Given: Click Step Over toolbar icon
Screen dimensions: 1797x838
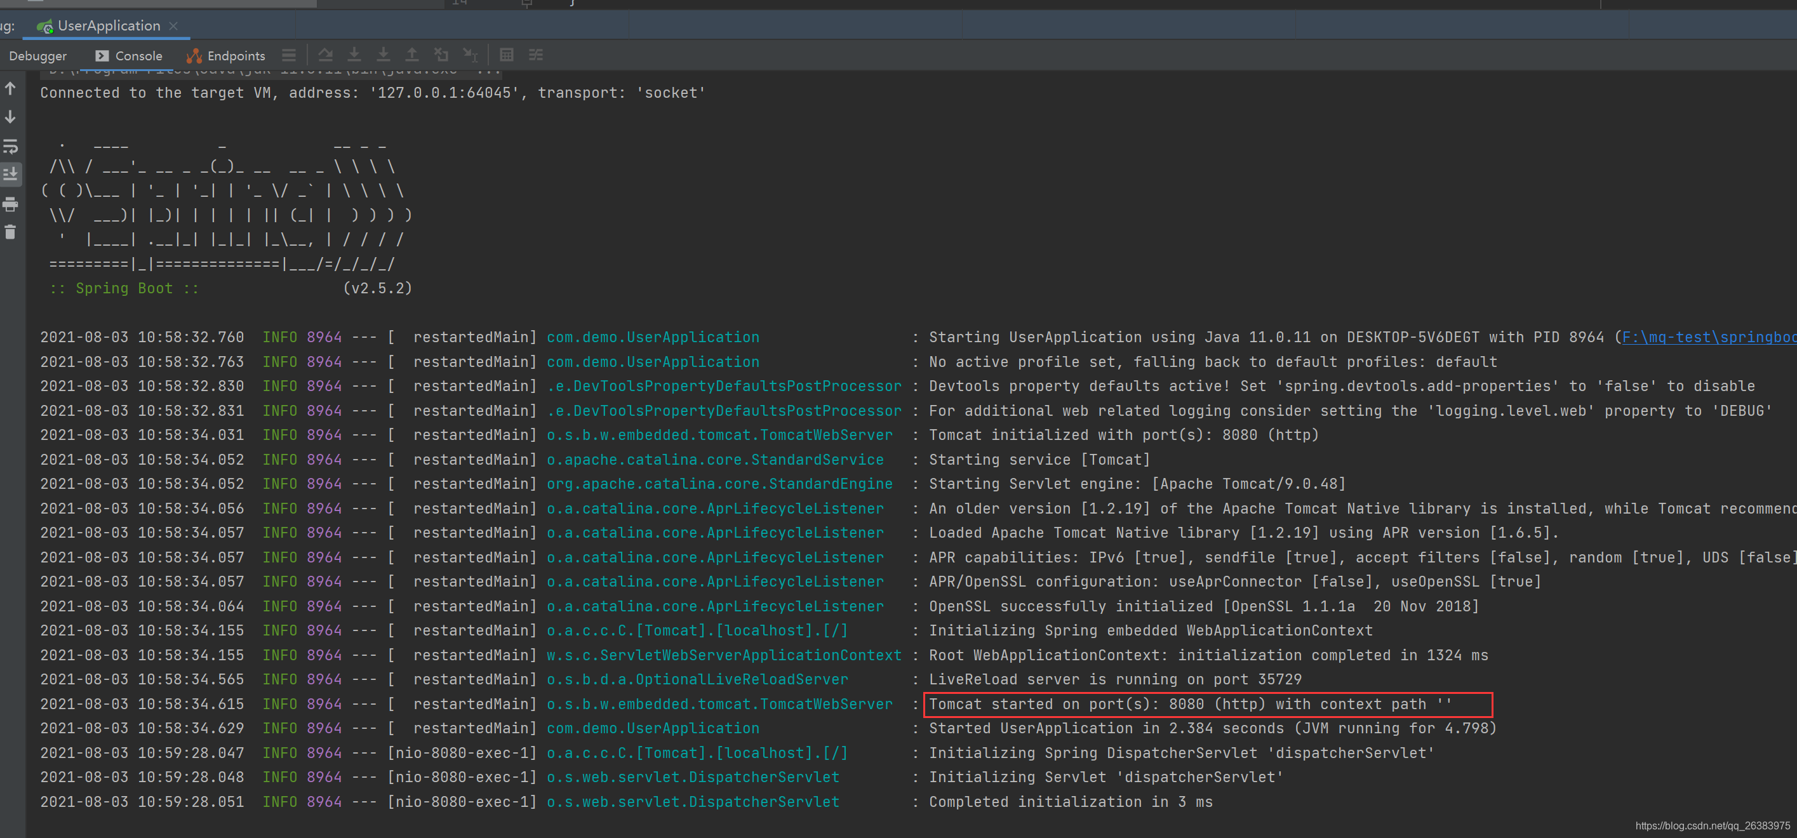Looking at the screenshot, I should (x=325, y=55).
